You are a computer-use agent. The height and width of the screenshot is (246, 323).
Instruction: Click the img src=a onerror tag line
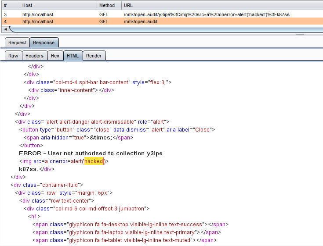coord(64,161)
